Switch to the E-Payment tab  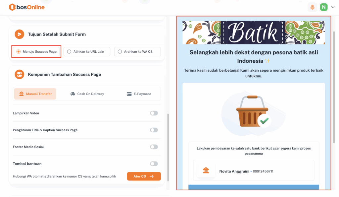click(139, 94)
